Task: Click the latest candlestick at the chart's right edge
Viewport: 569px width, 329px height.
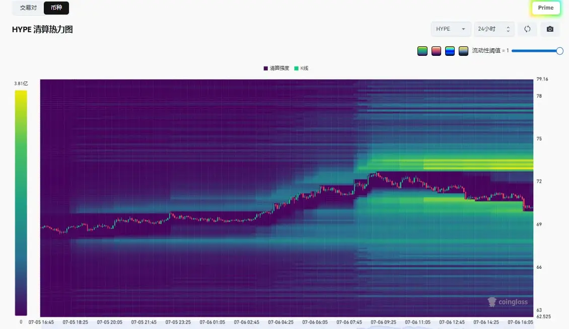Action: point(532,208)
